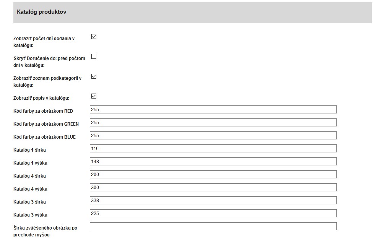Click the 'Šírka zväčšeného obrázka po prechode myšou' label

point(45,231)
